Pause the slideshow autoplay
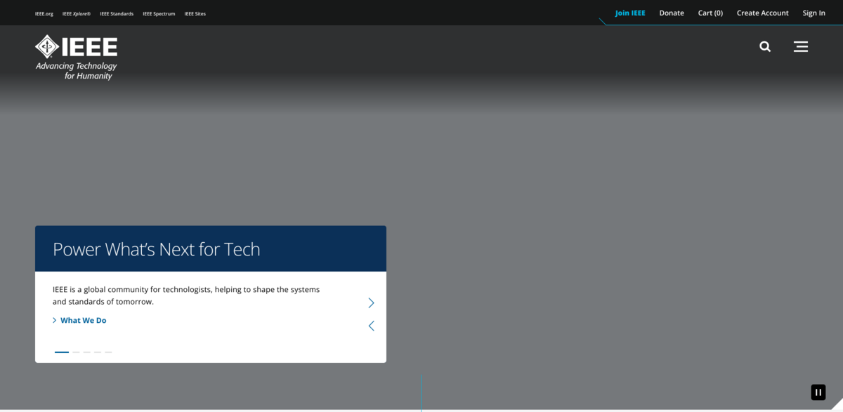Viewport: 843px width, 412px height. pos(818,392)
